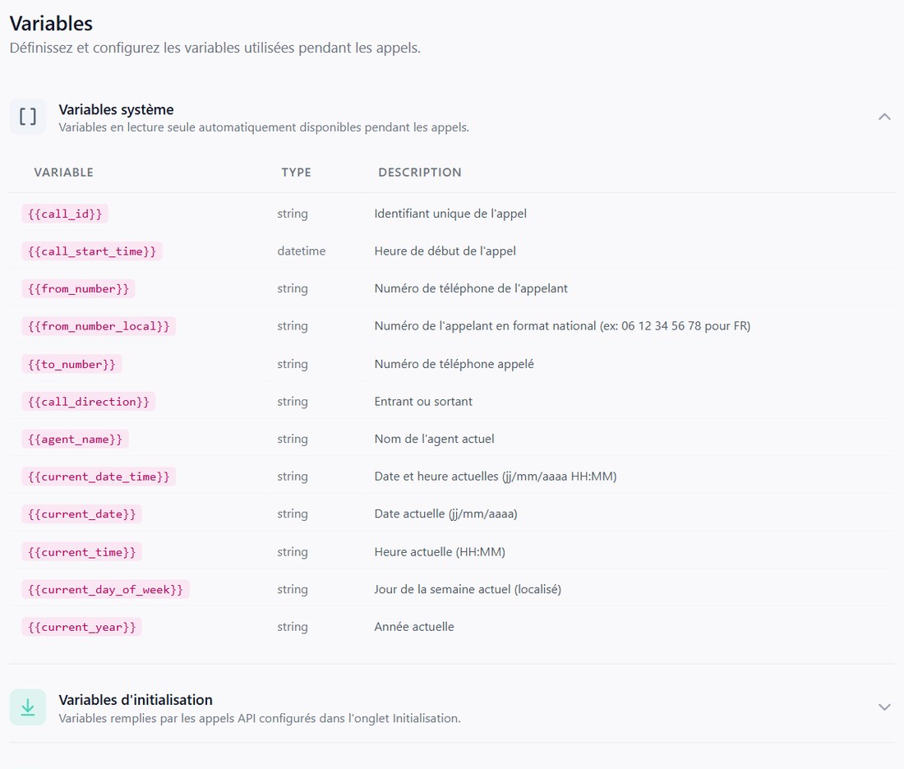Image resolution: width=904 pixels, height=769 pixels.
Task: Click description "Date et heure actuelles (jj/mm/aaaa HH:MM)"
Action: [x=496, y=477]
